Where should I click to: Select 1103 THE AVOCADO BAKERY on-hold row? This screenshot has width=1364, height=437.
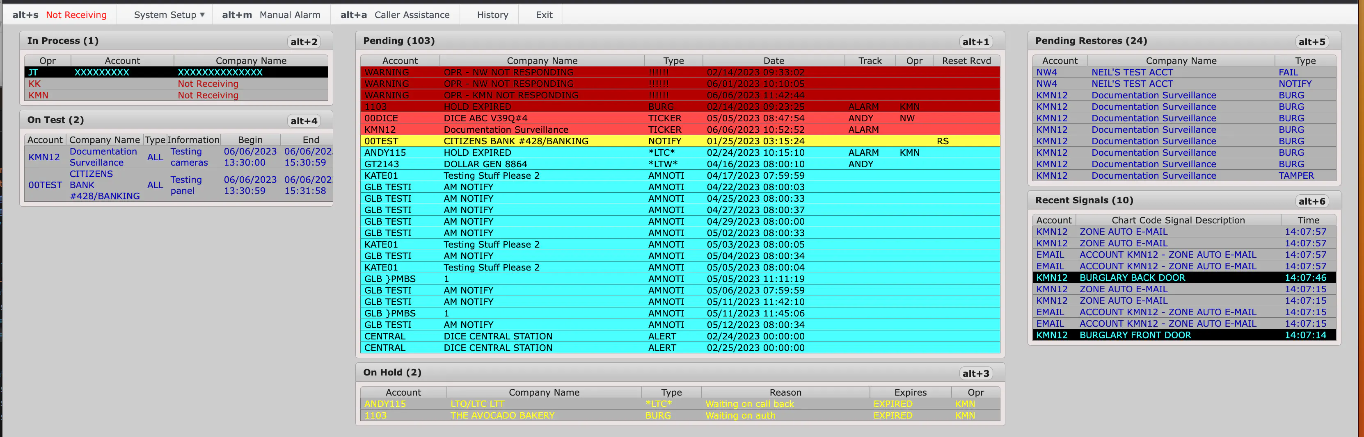click(x=680, y=415)
